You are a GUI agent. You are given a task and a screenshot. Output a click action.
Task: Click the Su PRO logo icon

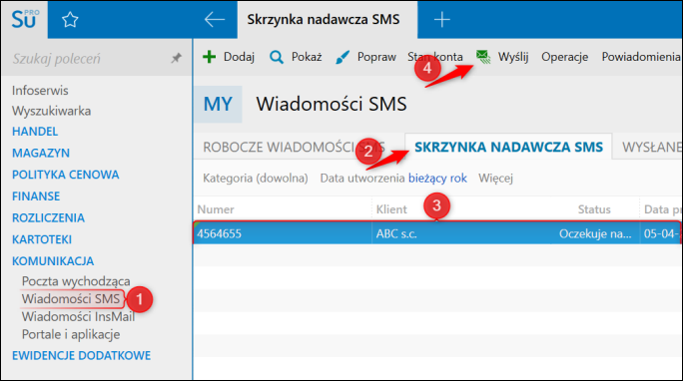[x=25, y=20]
